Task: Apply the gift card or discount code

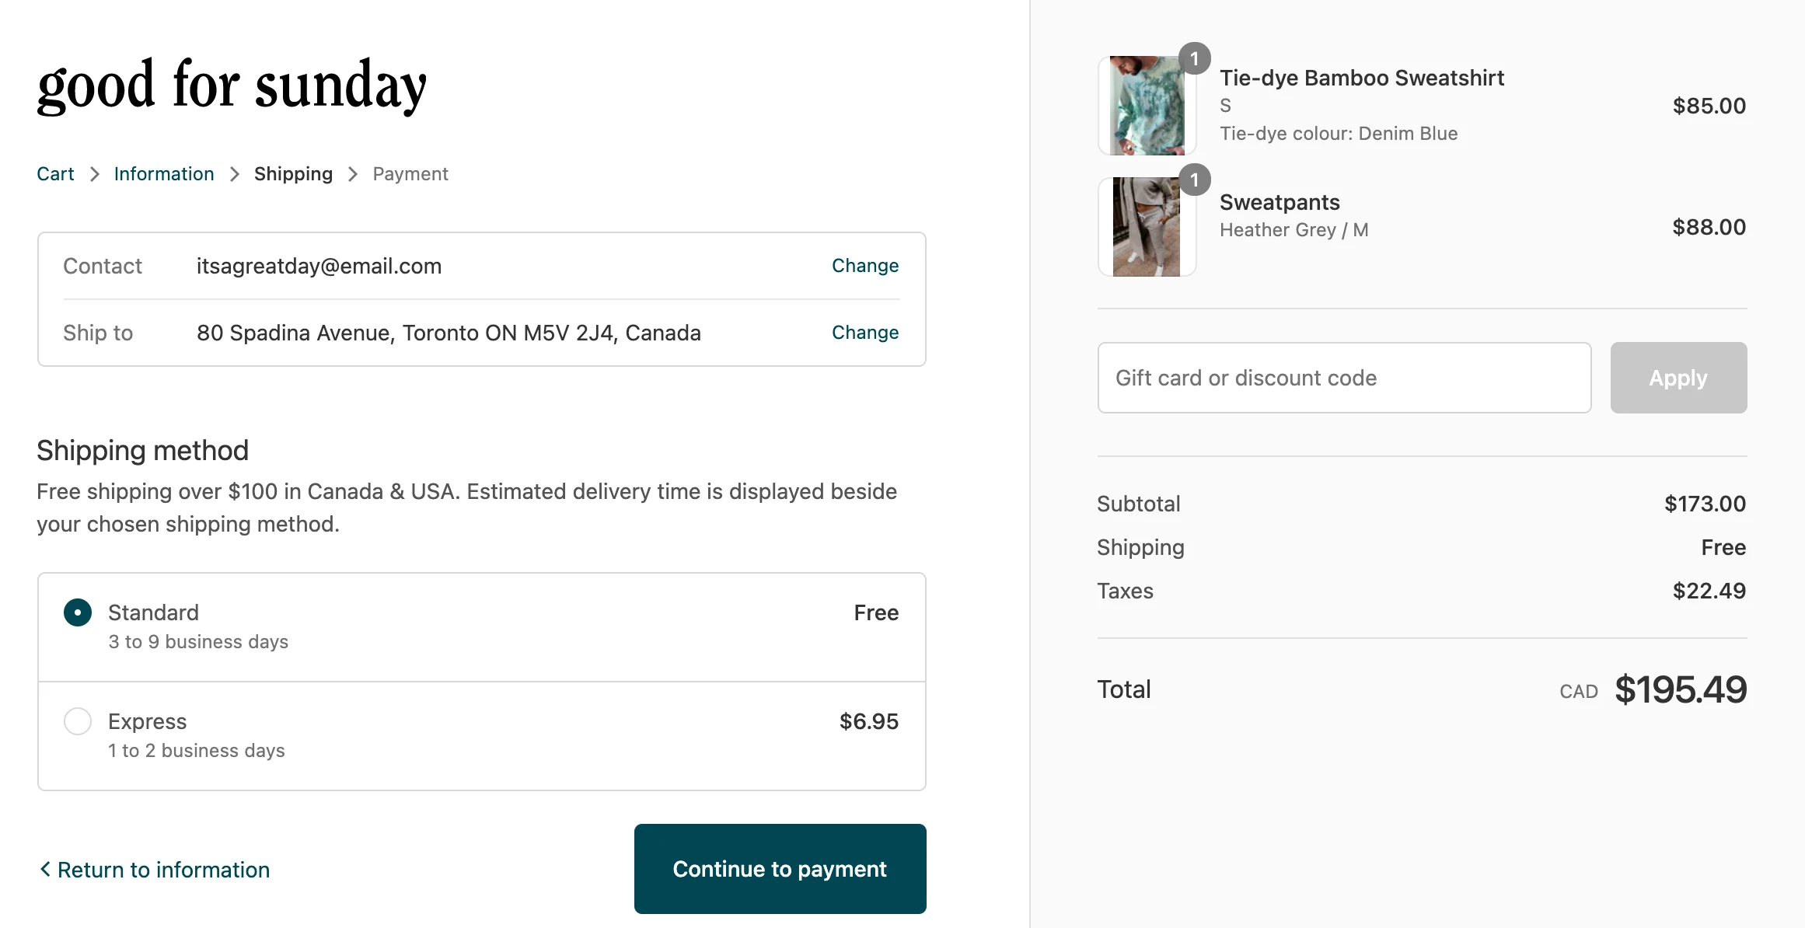Action: 1678,378
